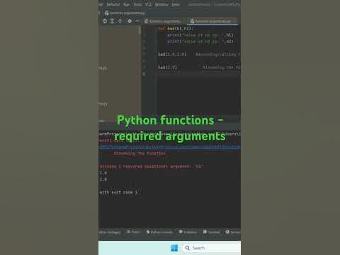This screenshot has width=340, height=255.
Task: Click the 'with exit code 1' console line
Action: pos(118,193)
